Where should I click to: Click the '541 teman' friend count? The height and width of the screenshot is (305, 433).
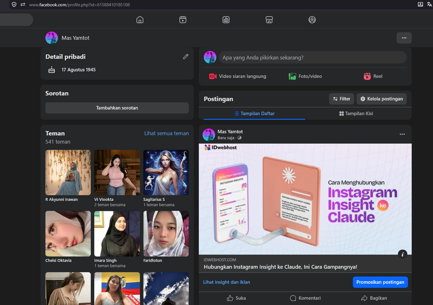pyautogui.click(x=58, y=142)
